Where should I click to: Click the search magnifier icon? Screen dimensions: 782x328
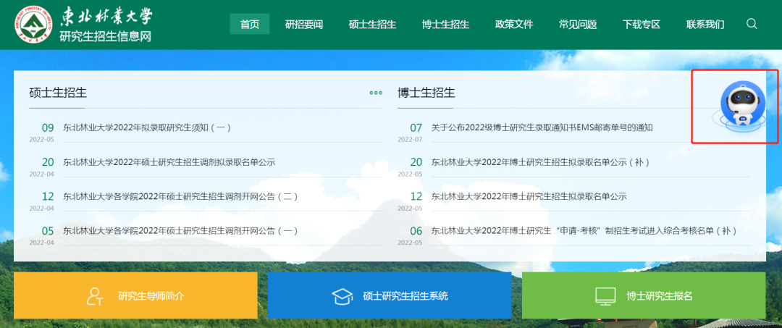[x=752, y=24]
